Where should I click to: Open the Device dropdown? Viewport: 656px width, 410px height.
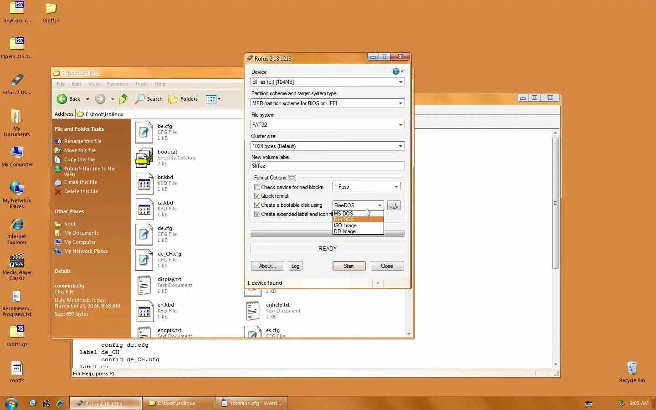click(x=328, y=82)
